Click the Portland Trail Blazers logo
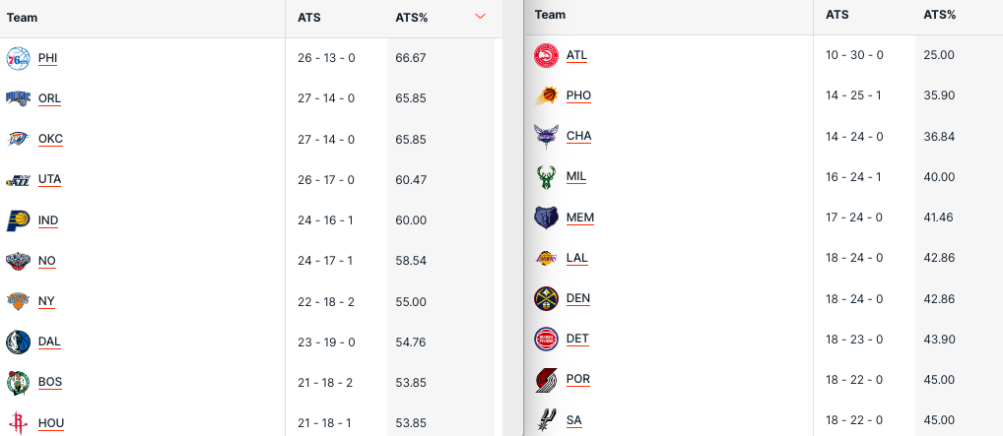The image size is (1003, 436). tap(546, 380)
